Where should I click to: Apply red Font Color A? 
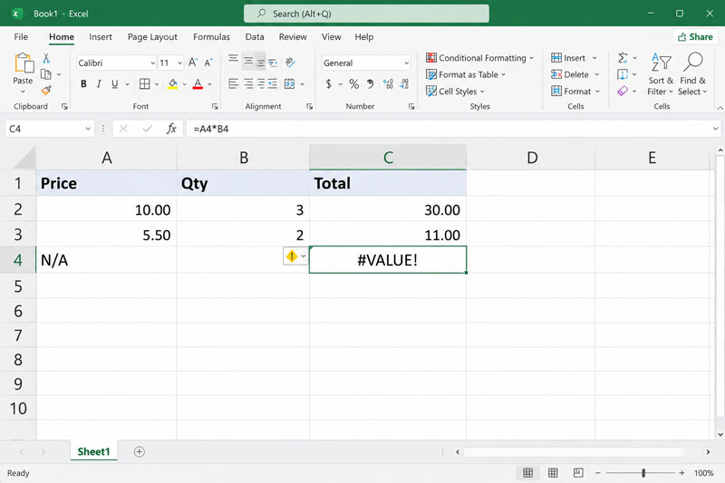[x=198, y=83]
